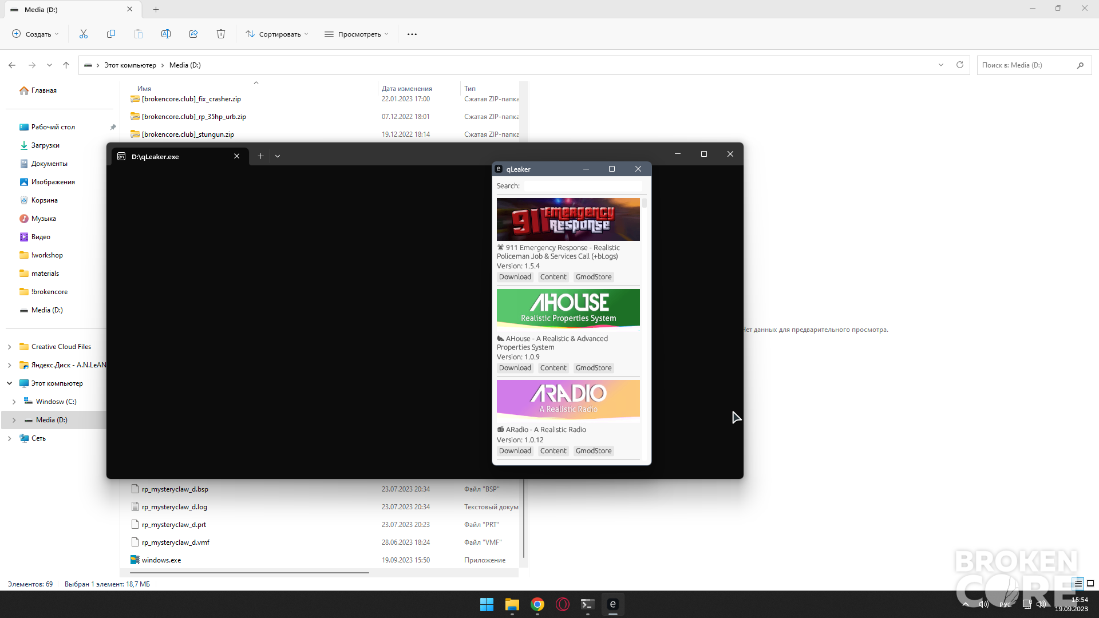The height and width of the screenshot is (618, 1099).
Task: Open Opera browser from the taskbar
Action: coord(563,604)
